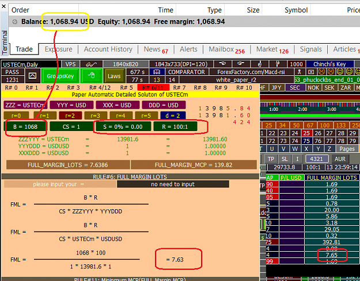The image size is (360, 281).
Task: Click the CS = 1 field
Action: tap(71, 126)
